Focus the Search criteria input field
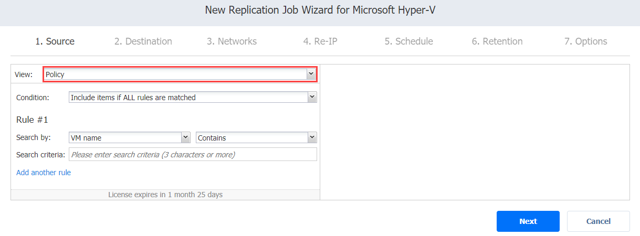 click(x=193, y=154)
